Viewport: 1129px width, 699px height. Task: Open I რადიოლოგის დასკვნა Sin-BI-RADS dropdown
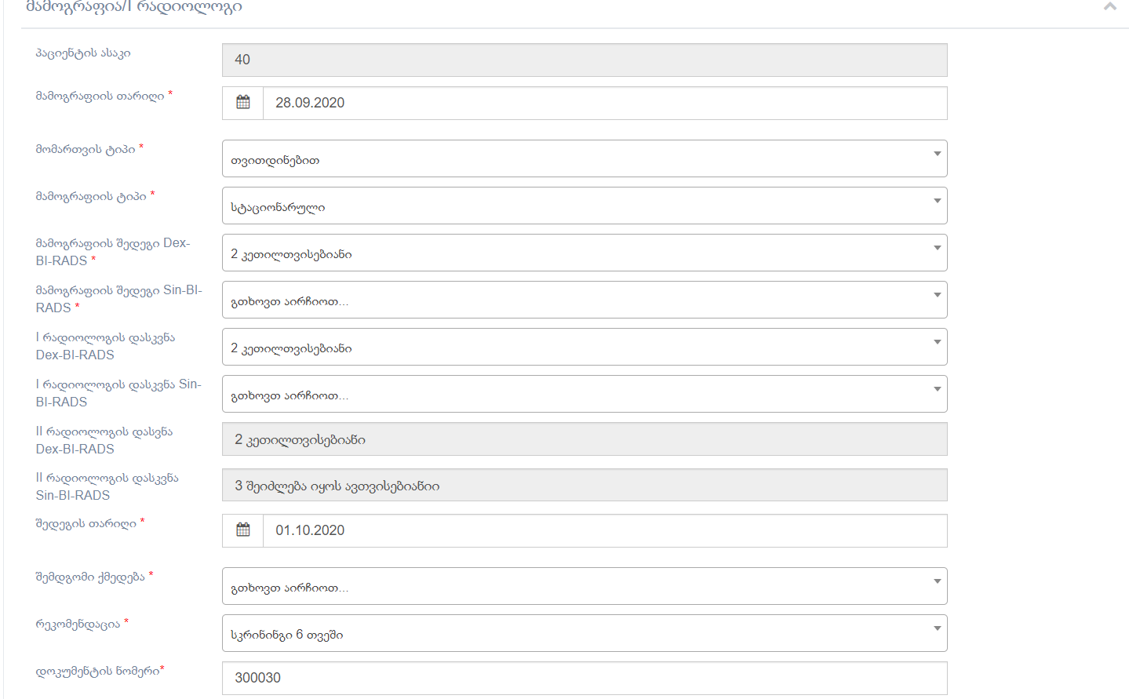[x=585, y=394]
